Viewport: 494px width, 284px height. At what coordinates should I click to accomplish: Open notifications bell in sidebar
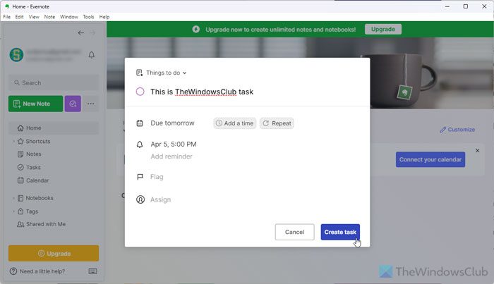pyautogui.click(x=91, y=55)
